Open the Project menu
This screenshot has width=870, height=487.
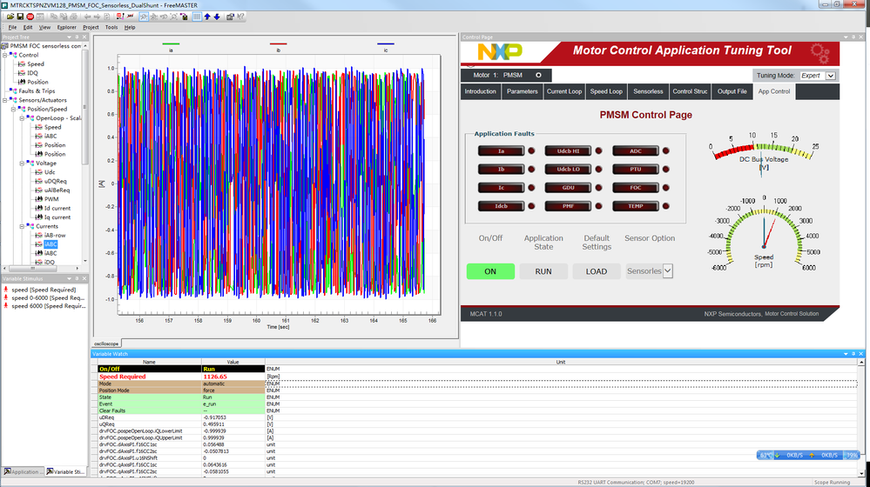(91, 27)
